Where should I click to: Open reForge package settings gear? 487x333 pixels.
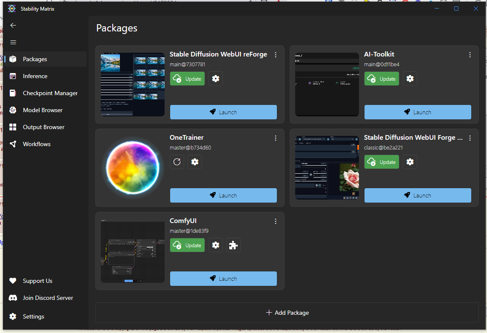(x=216, y=79)
